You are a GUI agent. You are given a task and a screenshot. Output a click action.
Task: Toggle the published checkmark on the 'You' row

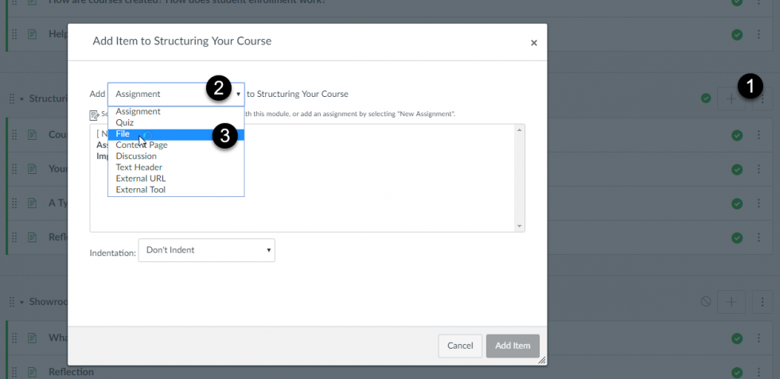737,169
